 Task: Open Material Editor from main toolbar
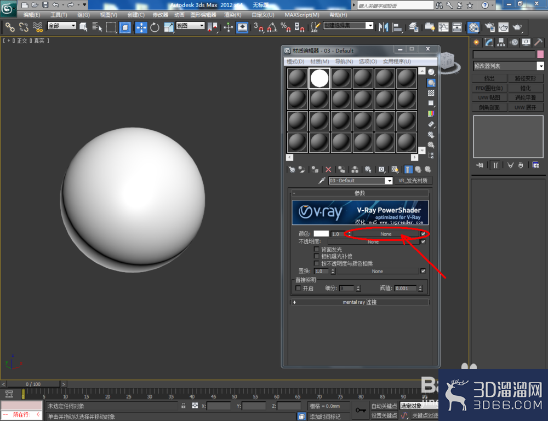click(x=473, y=27)
